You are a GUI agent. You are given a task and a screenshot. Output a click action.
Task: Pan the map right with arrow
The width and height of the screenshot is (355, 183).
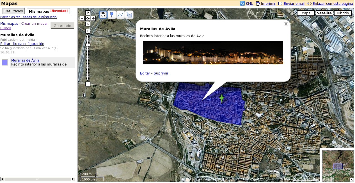pyautogui.click(x=93, y=18)
